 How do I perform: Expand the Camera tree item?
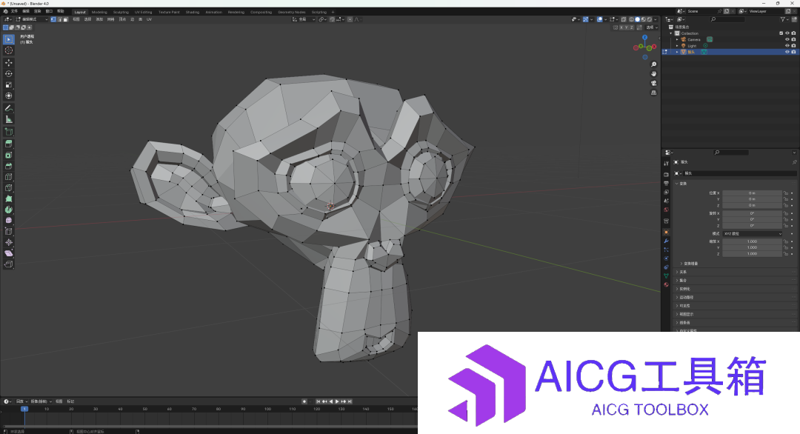(x=677, y=39)
